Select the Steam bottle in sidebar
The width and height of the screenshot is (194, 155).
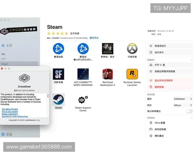19,64
